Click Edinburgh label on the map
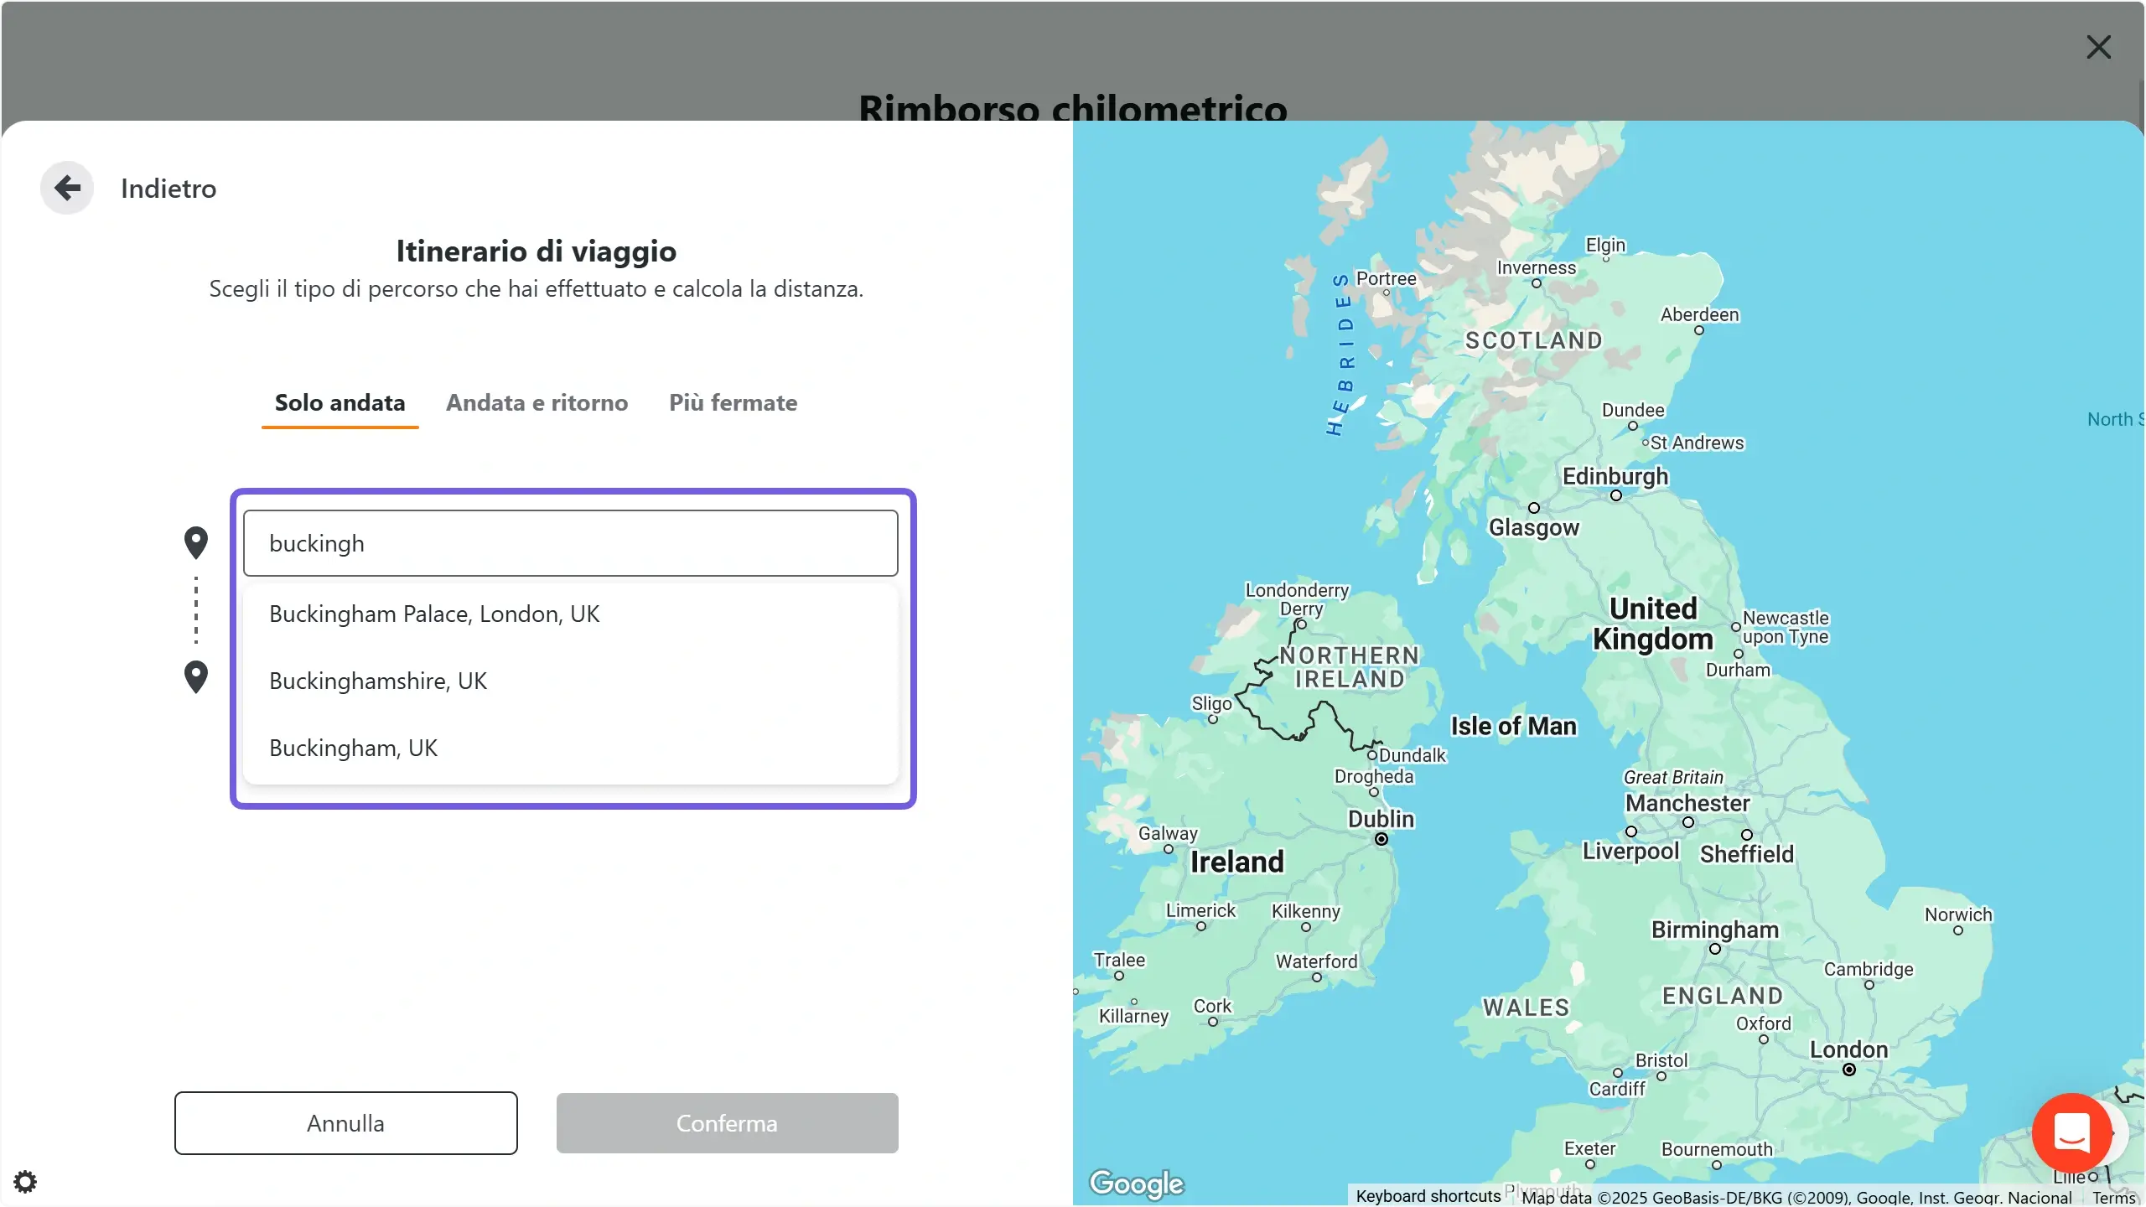Image resolution: width=2146 pixels, height=1207 pixels. click(x=1615, y=476)
